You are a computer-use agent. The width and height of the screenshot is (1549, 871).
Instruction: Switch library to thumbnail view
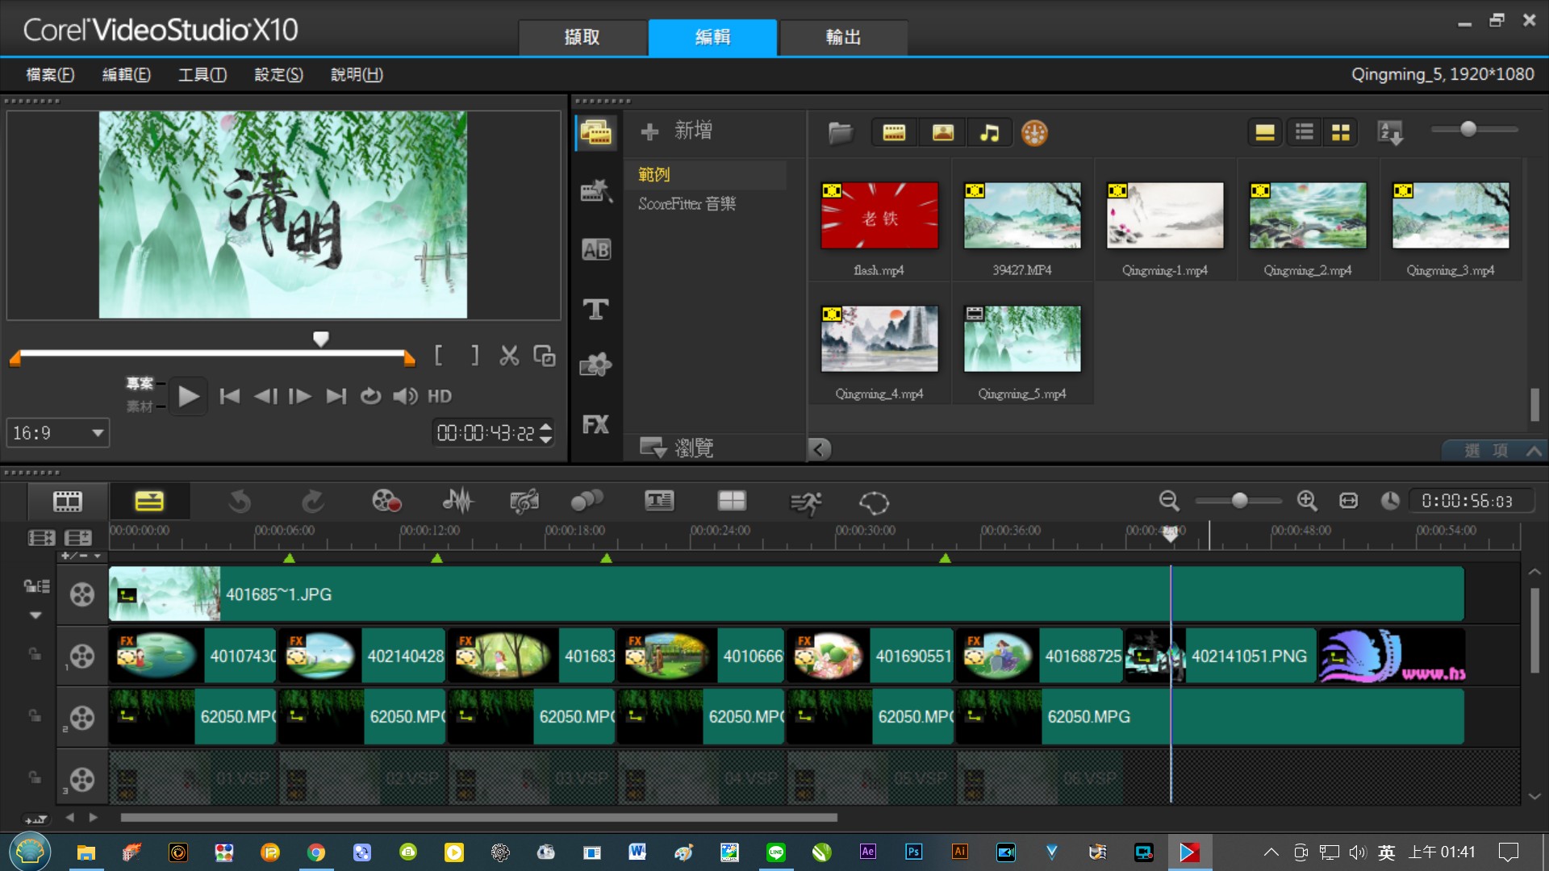click(1341, 133)
